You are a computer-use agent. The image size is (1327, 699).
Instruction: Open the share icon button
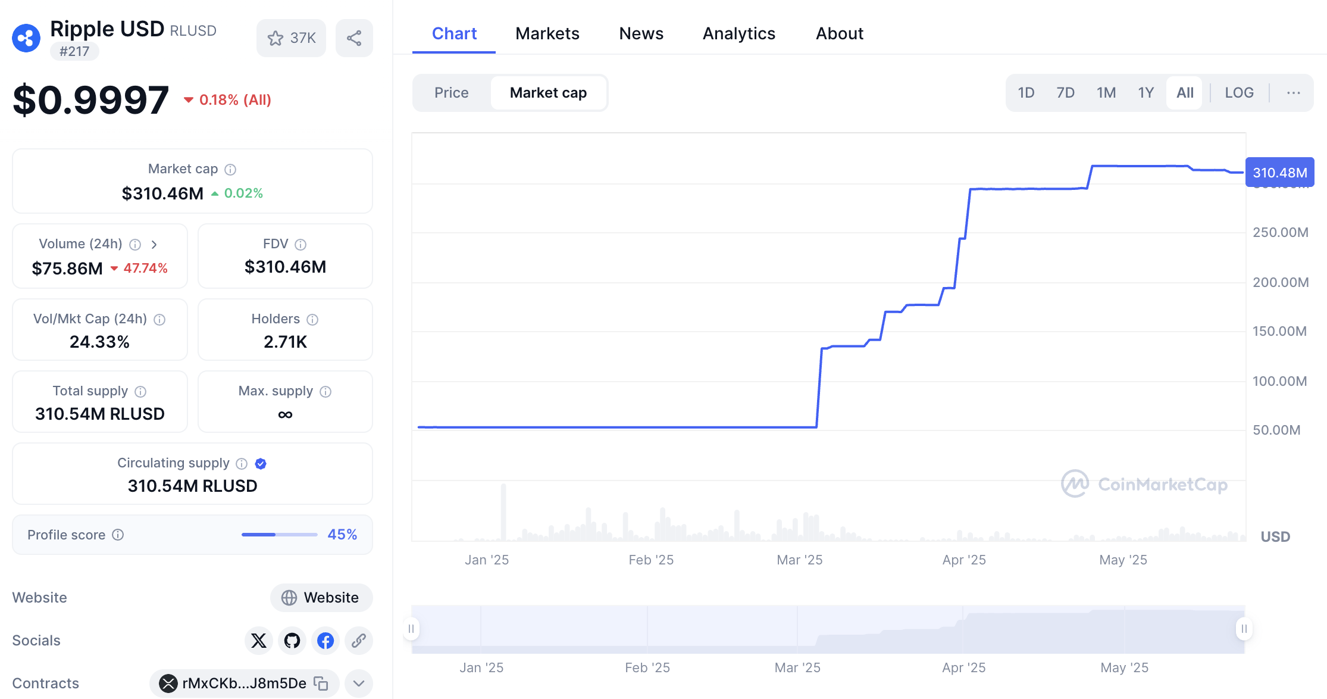tap(354, 38)
